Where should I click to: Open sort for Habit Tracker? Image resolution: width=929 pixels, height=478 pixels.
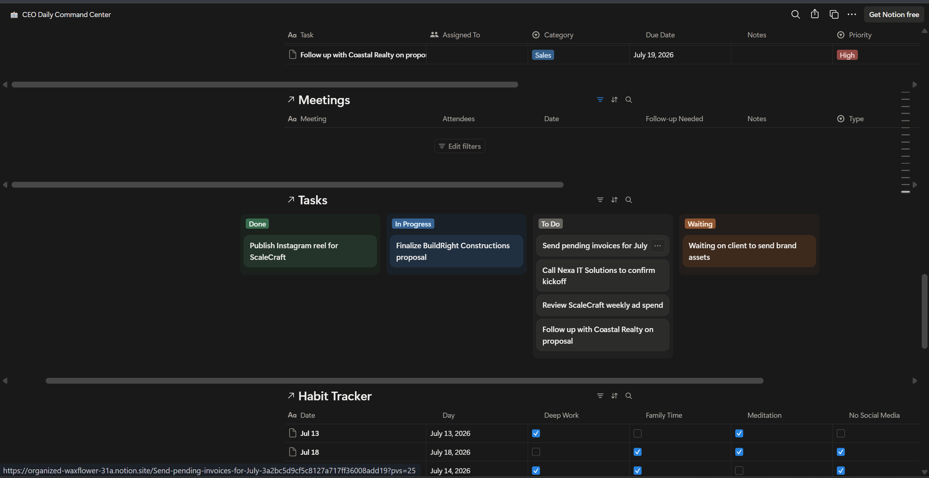point(614,396)
